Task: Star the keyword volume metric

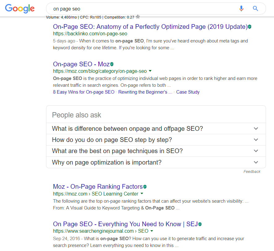Action: tap(138, 17)
